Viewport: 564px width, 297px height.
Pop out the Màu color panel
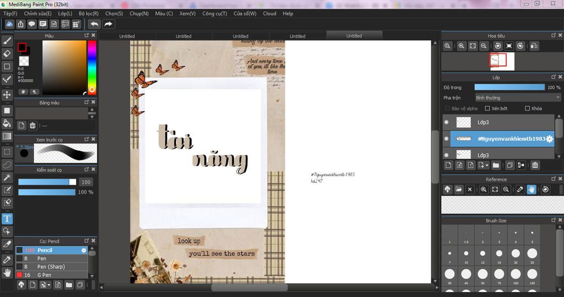[x=86, y=35]
